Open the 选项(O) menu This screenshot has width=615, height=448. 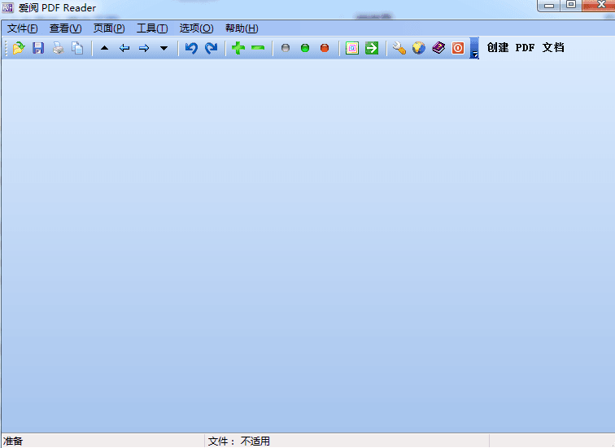coord(197,28)
